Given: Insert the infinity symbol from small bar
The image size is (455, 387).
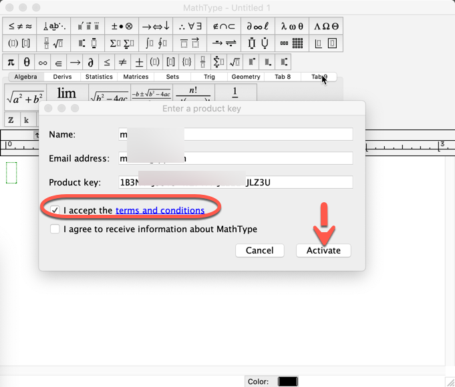Looking at the screenshot, I should pos(43,62).
